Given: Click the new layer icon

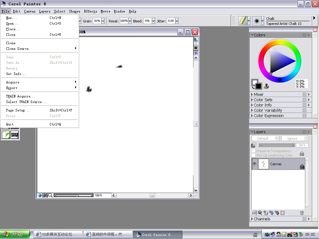Looking at the screenshot, I should tap(266, 213).
